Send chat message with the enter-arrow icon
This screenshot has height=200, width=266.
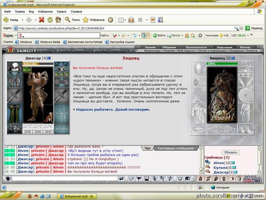(x=121, y=179)
